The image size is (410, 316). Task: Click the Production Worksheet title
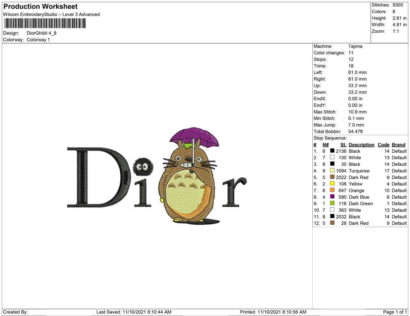pyautogui.click(x=41, y=7)
